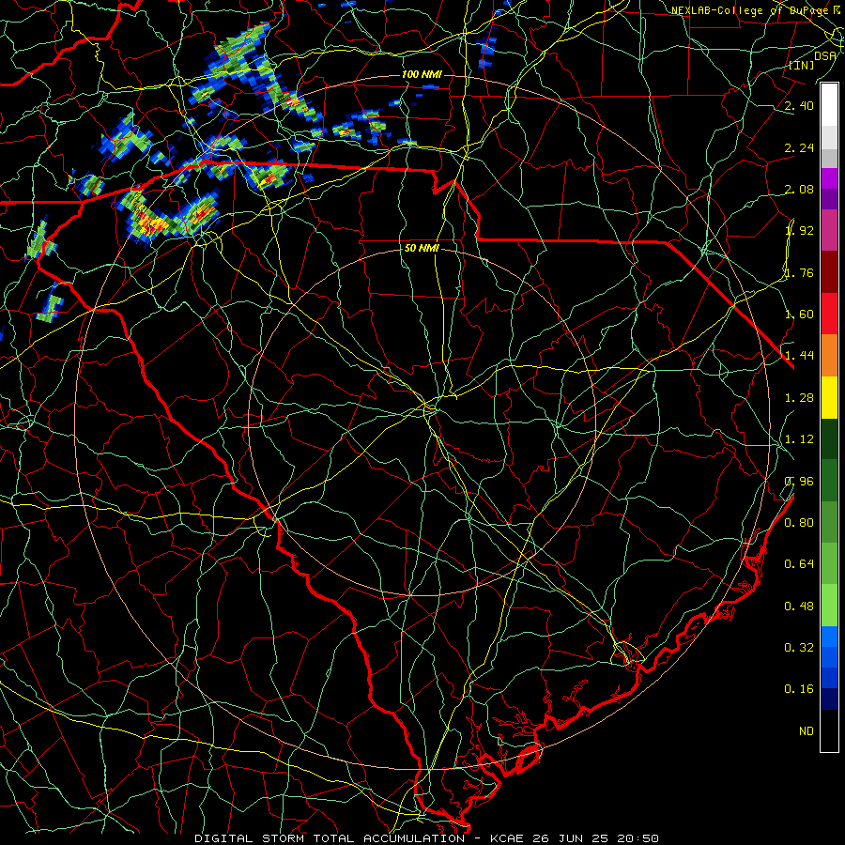845x845 pixels.
Task: Pick the bright magenta legend swatch
Action: 829,178
